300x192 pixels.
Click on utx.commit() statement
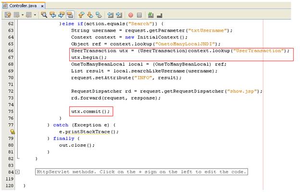(90, 112)
